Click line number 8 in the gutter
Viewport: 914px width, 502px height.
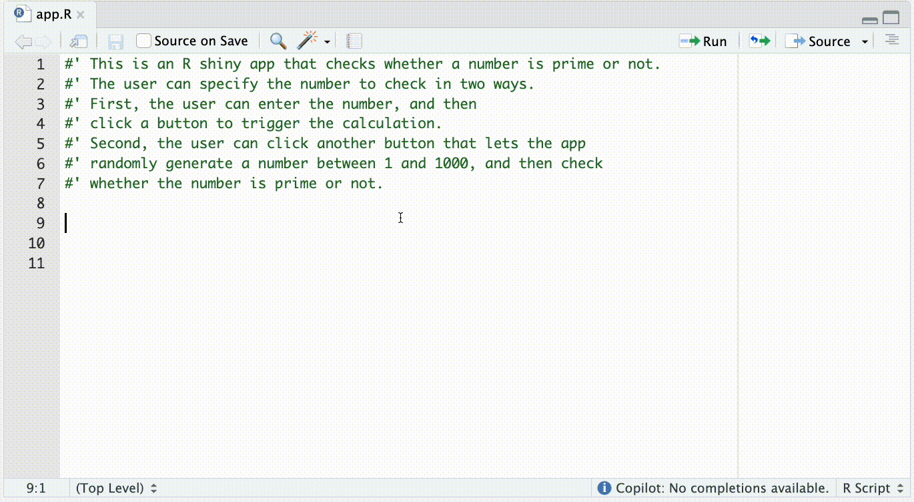pyautogui.click(x=41, y=203)
